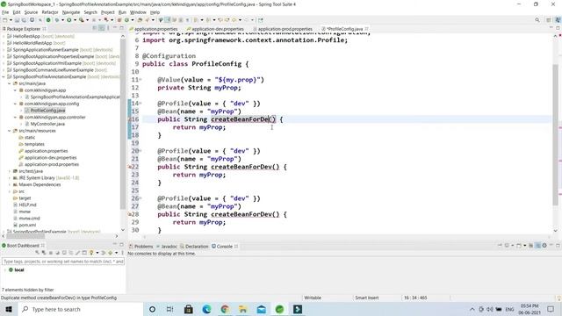Switch to application-prod.properties editor tab
The height and width of the screenshot is (316, 562).
pyautogui.click(x=285, y=29)
